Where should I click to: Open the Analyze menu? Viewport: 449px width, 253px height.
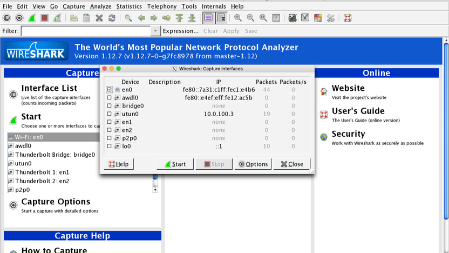(x=100, y=6)
